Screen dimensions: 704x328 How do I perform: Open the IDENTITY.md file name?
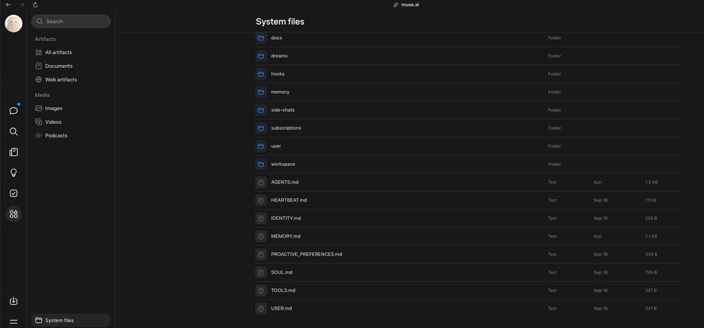click(286, 218)
